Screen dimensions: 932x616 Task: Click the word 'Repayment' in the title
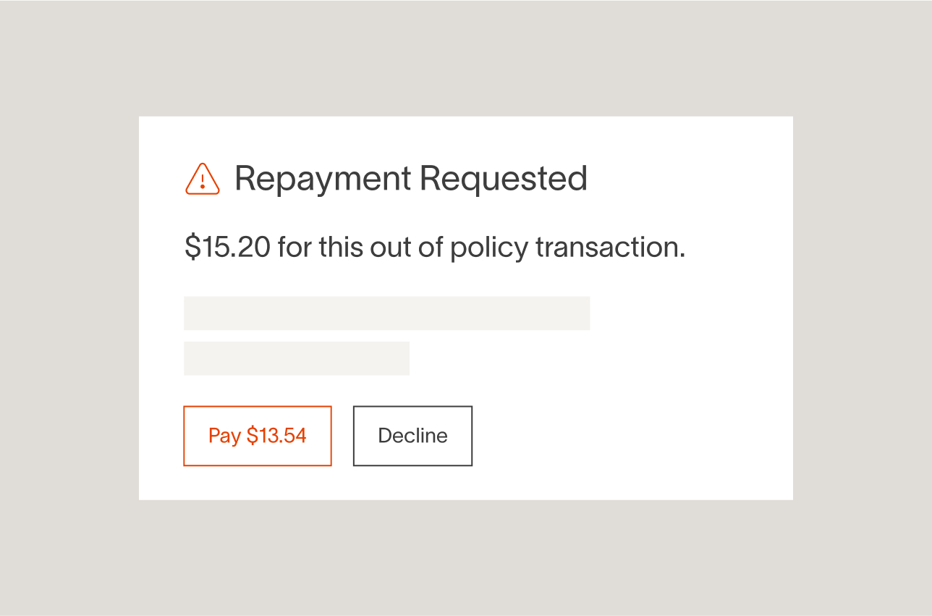[x=323, y=180]
